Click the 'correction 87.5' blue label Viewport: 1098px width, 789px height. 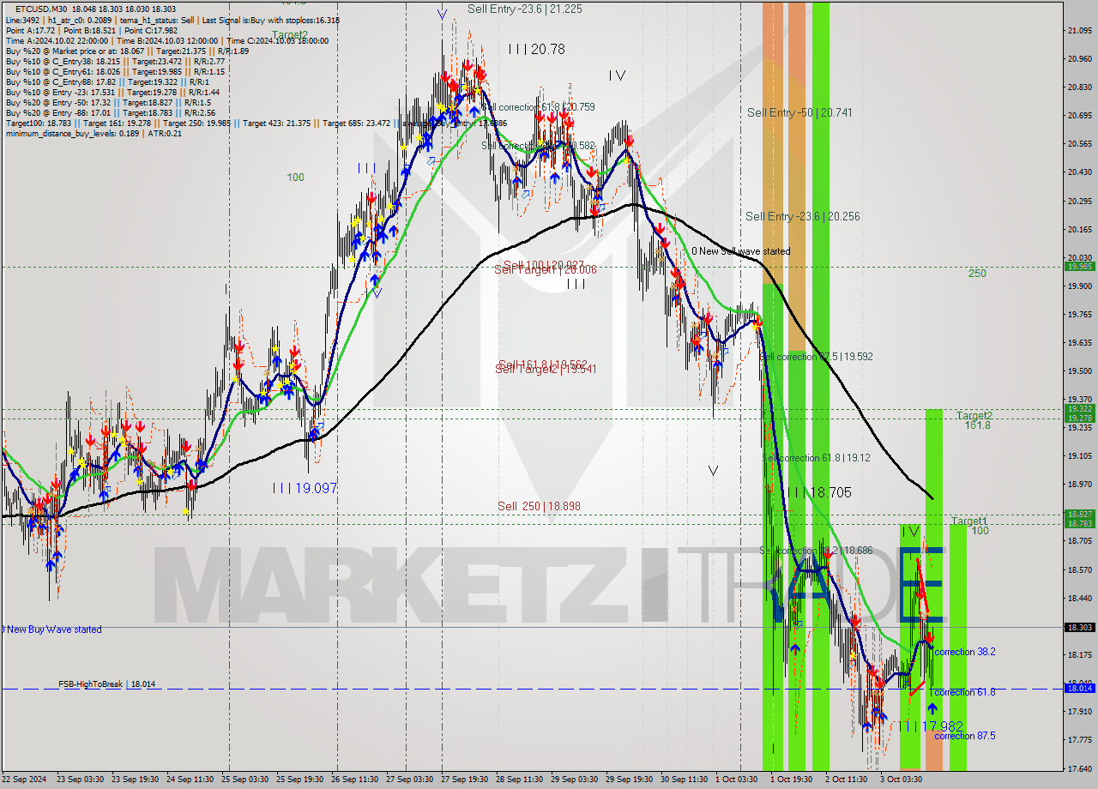click(965, 736)
